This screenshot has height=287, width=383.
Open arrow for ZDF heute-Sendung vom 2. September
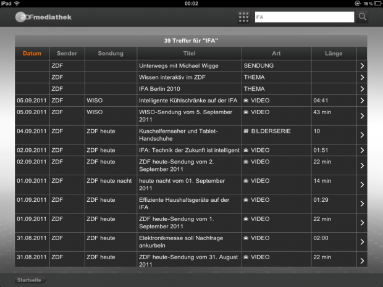pyautogui.click(x=362, y=165)
